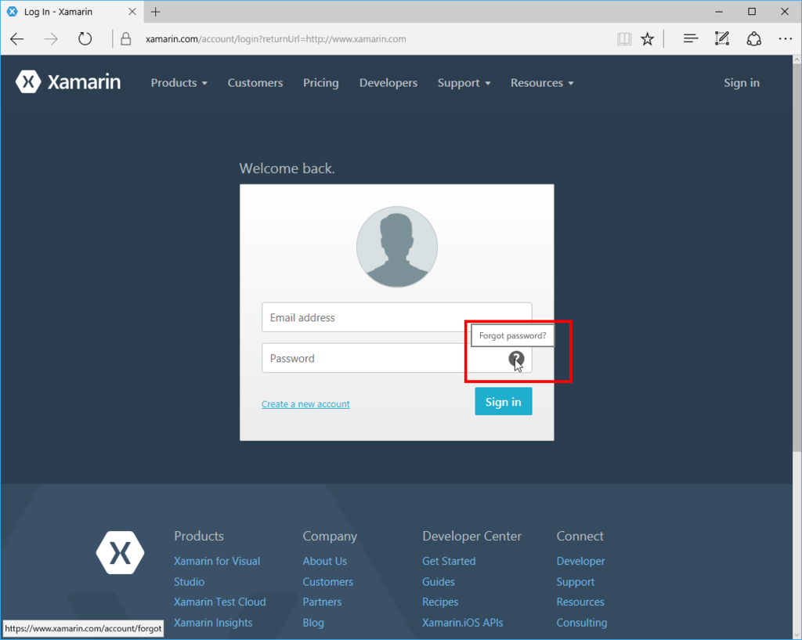Click the scrollbar up arrow
This screenshot has height=640, width=802.
[x=797, y=60]
